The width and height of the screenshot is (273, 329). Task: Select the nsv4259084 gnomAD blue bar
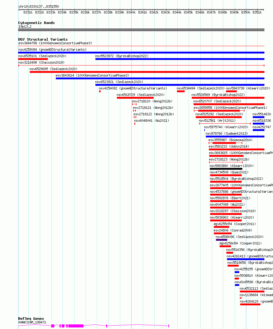pos(141,53)
